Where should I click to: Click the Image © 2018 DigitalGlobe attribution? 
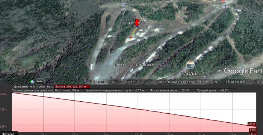(134, 65)
